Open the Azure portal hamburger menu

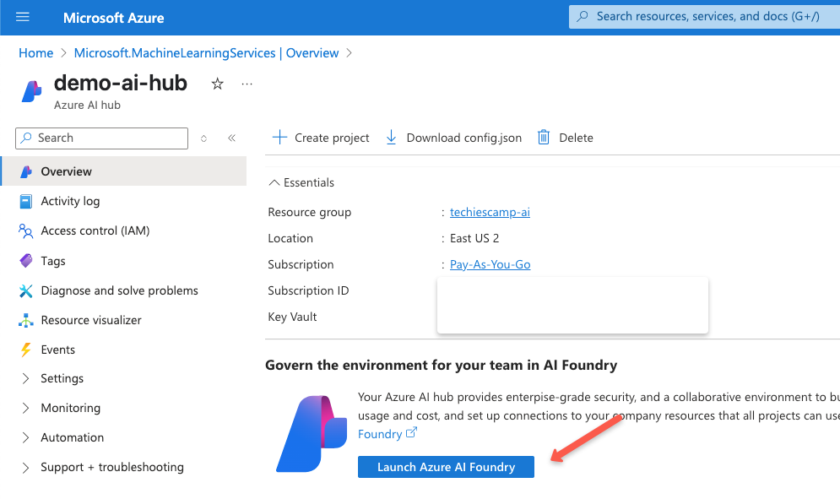click(22, 17)
